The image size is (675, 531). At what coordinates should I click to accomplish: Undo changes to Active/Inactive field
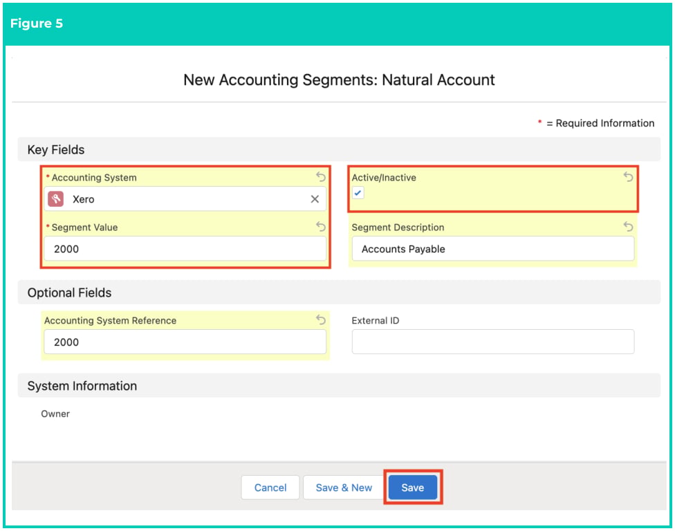[628, 176]
